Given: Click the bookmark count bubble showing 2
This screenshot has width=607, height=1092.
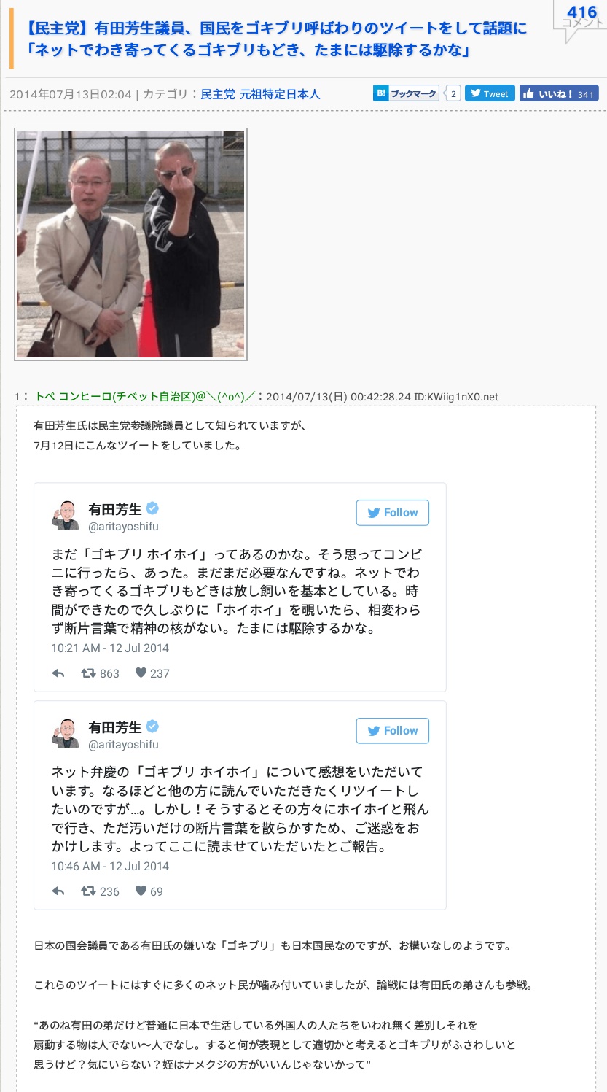Looking at the screenshot, I should pyautogui.click(x=453, y=93).
